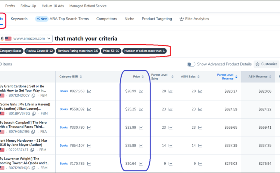
Task: Open the Follow-Up menu item
Action: click(x=28, y=6)
